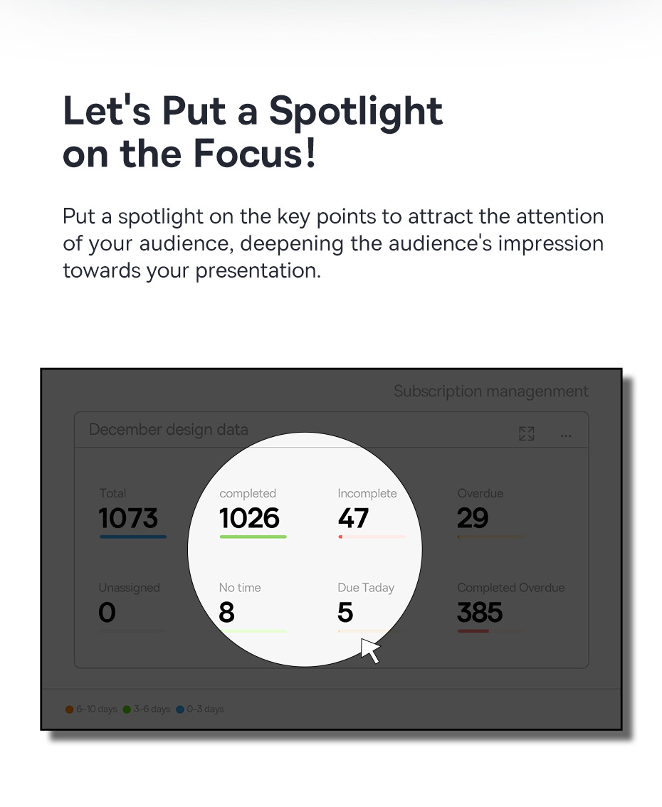Click the bar under Overdue 29
Screen dimensions: 662x807
[490, 537]
